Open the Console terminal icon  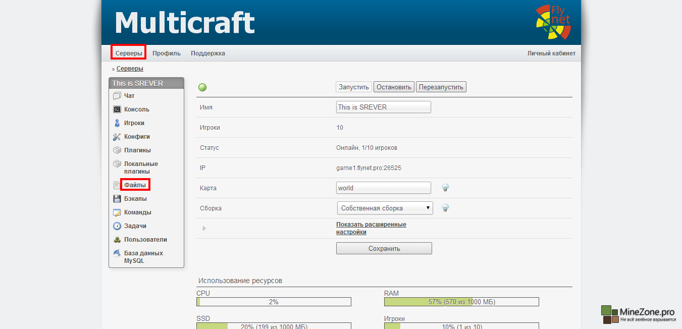[117, 109]
